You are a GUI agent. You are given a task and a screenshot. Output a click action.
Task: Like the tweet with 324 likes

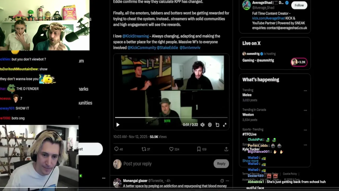click(x=174, y=149)
